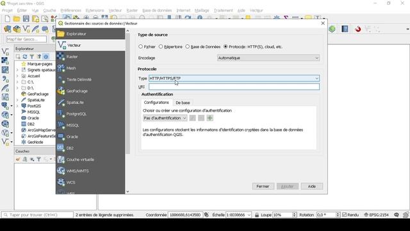Open the Raster menu in menu bar
The image size is (410, 231).
pyautogui.click(x=132, y=10)
